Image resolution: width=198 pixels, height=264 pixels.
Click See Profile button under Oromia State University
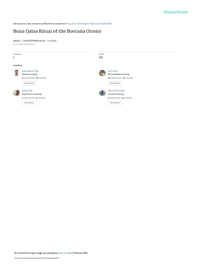tap(115, 83)
